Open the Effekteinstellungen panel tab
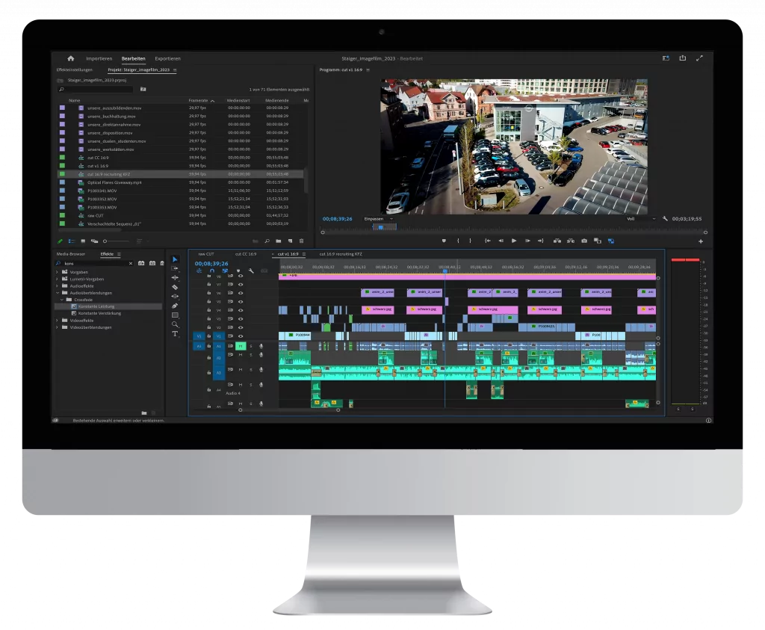Image resolution: width=765 pixels, height=630 pixels. tap(74, 70)
